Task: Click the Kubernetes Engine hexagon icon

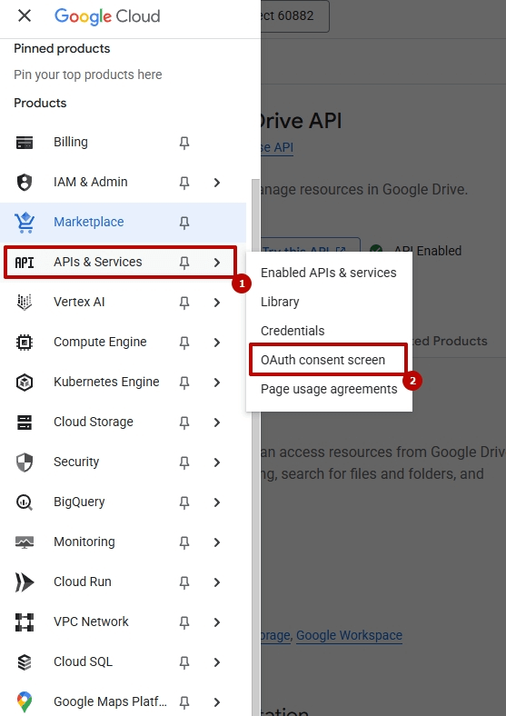Action: 25,383
